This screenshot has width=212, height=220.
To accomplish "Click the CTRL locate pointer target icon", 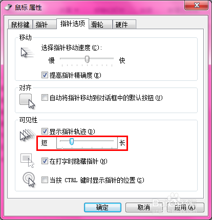I will click(x=29, y=180).
